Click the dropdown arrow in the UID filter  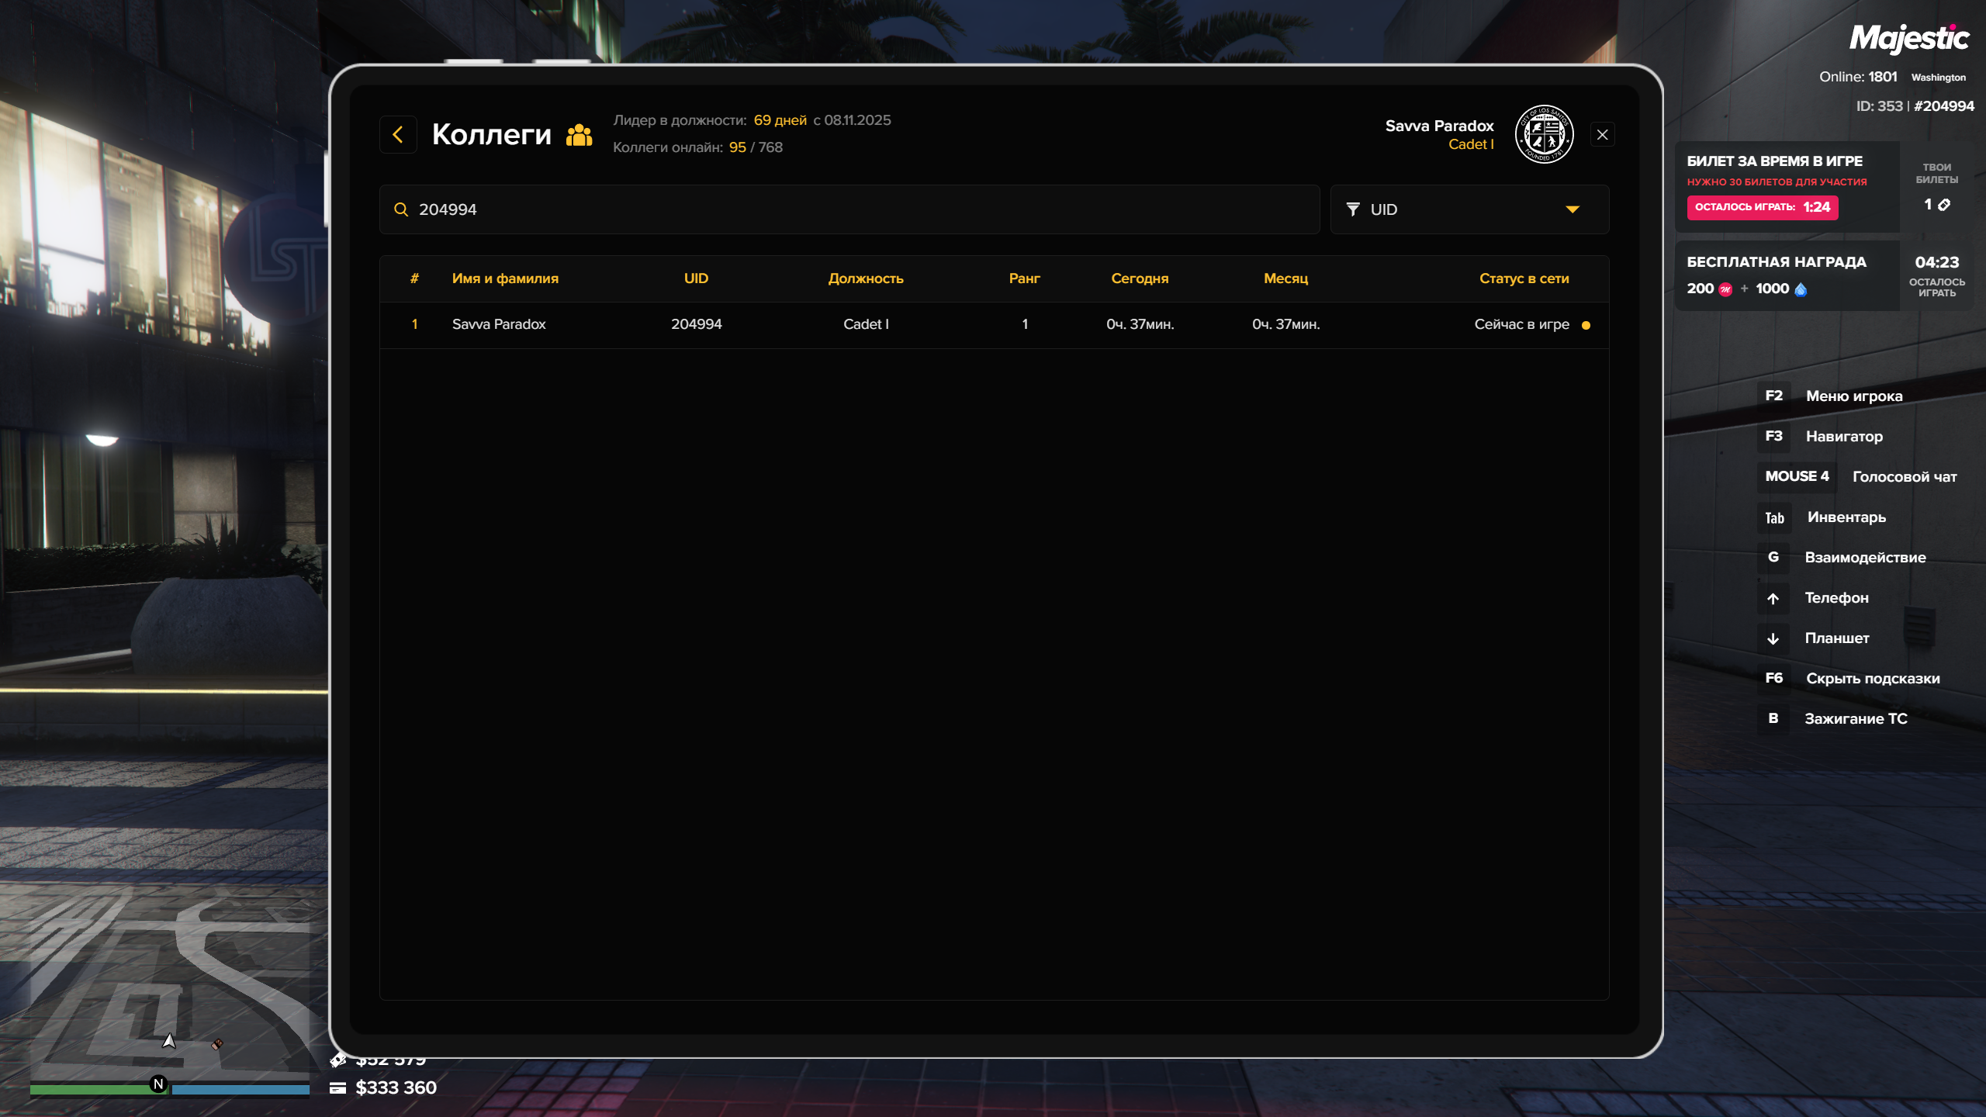[1573, 209]
